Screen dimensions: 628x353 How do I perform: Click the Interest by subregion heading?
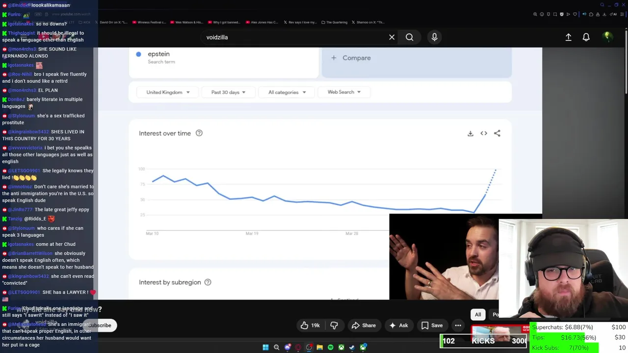(170, 282)
